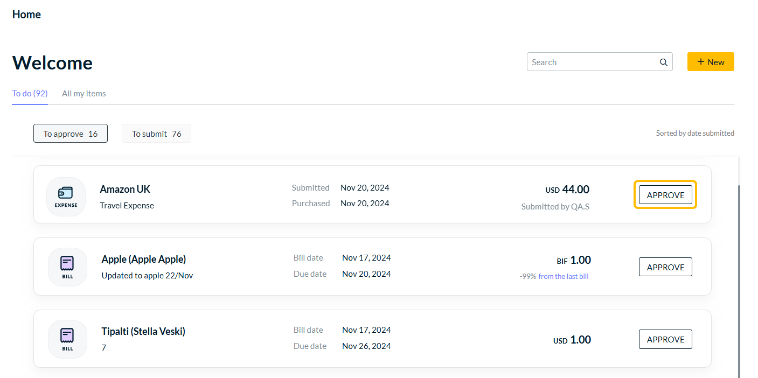Screen dimensions: 758x378
Task: Open the 'from the last bill' link
Action: click(x=564, y=276)
